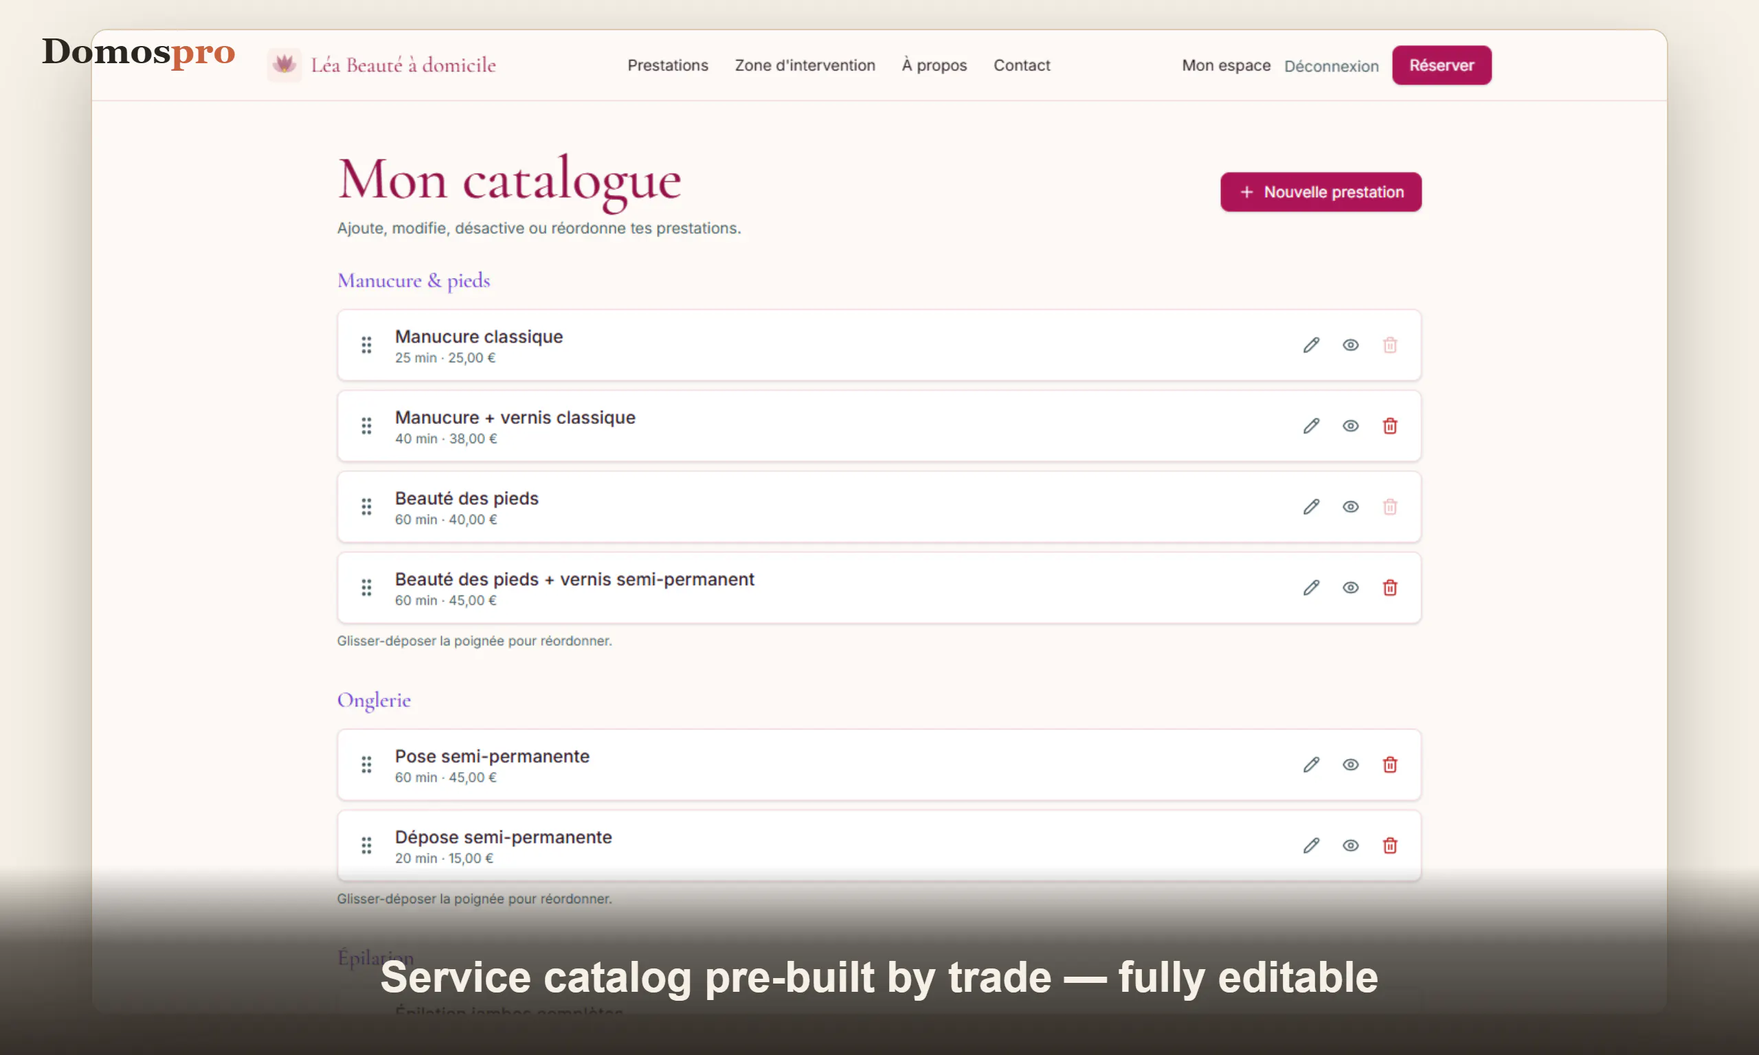Image resolution: width=1759 pixels, height=1055 pixels.
Task: Click the 20 min · 15,00 € details
Action: tap(445, 858)
